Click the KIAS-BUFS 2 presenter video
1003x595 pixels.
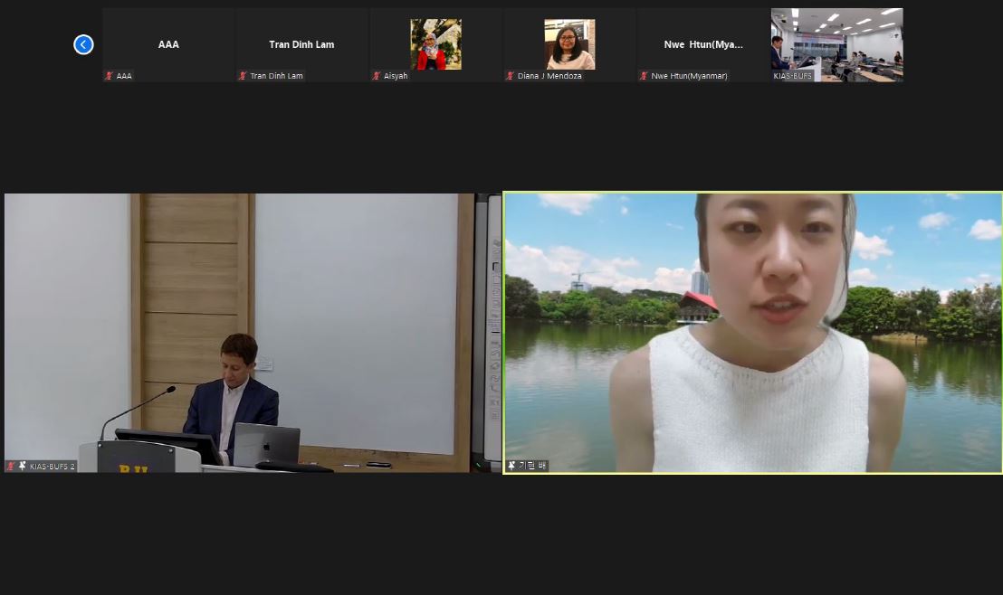point(252,332)
